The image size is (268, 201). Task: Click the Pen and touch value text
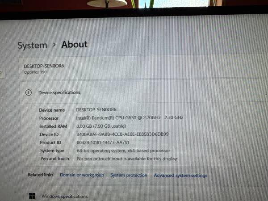(x=127, y=159)
